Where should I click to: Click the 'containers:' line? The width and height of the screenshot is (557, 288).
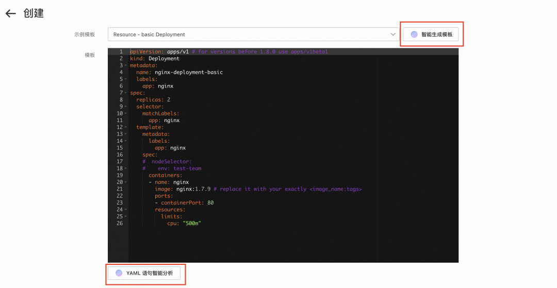click(166, 175)
